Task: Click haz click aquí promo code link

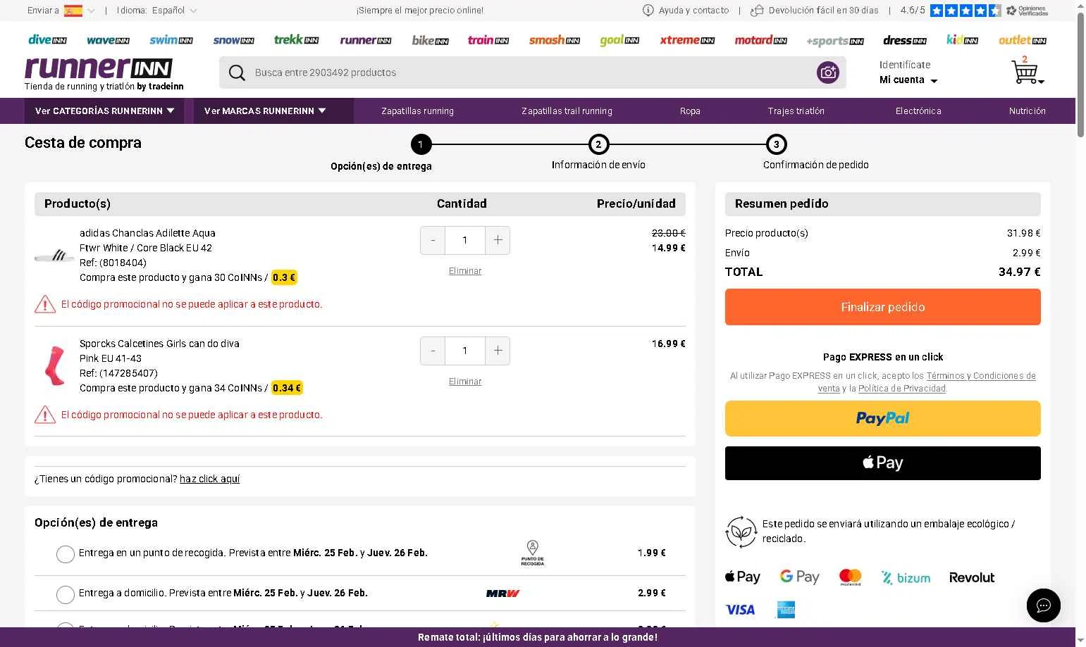Action: click(x=210, y=479)
